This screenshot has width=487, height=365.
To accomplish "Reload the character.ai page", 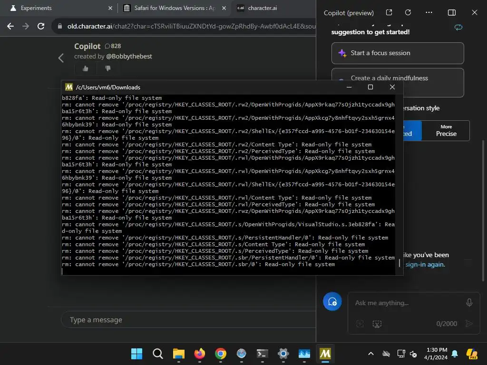I will point(41,27).
